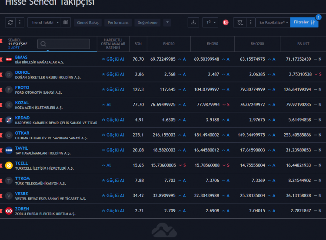The image size is (326, 240).
Task: Click TTKOM BHO200 value 7.3369
Action: (x=258, y=181)
